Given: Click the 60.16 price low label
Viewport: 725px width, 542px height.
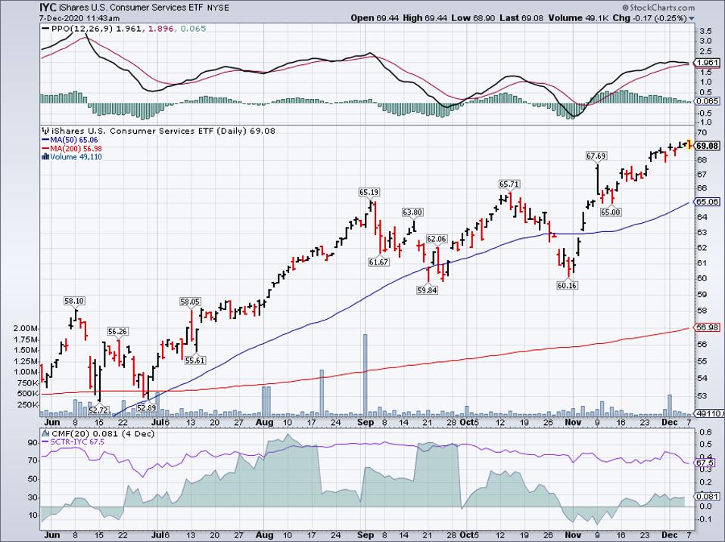Looking at the screenshot, I should (x=568, y=285).
